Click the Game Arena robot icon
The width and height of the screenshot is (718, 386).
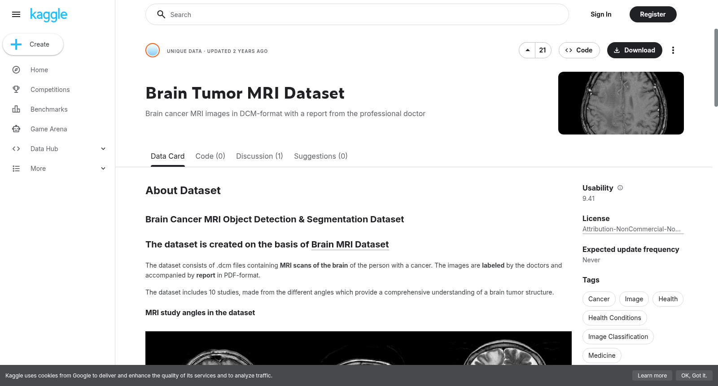point(16,129)
